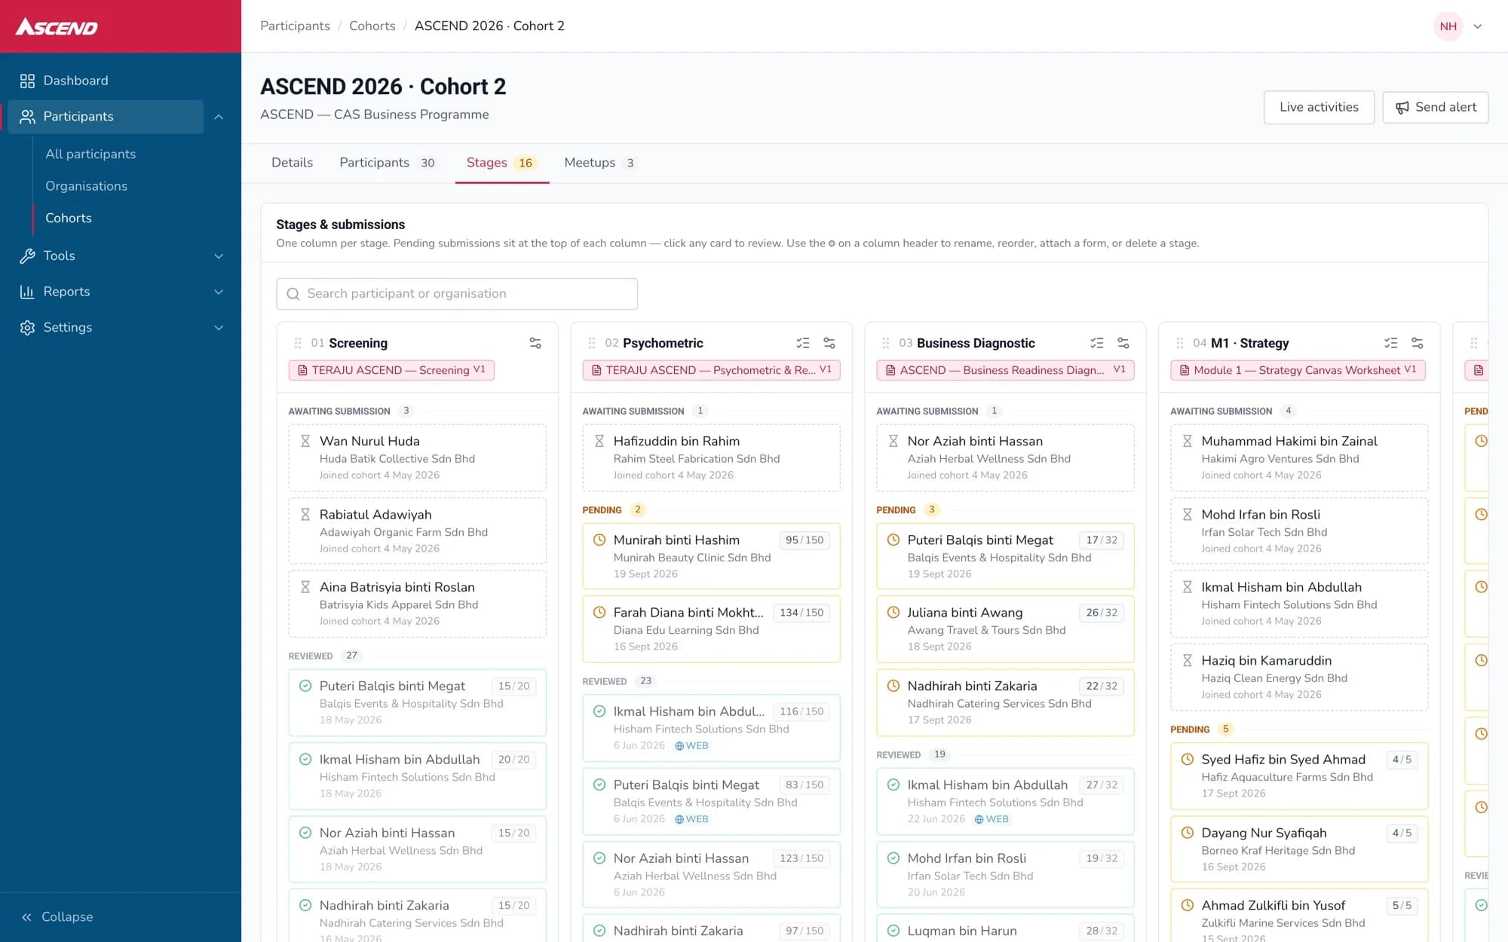Click drag handle of Psychometric column
The height and width of the screenshot is (942, 1508).
[x=592, y=343]
